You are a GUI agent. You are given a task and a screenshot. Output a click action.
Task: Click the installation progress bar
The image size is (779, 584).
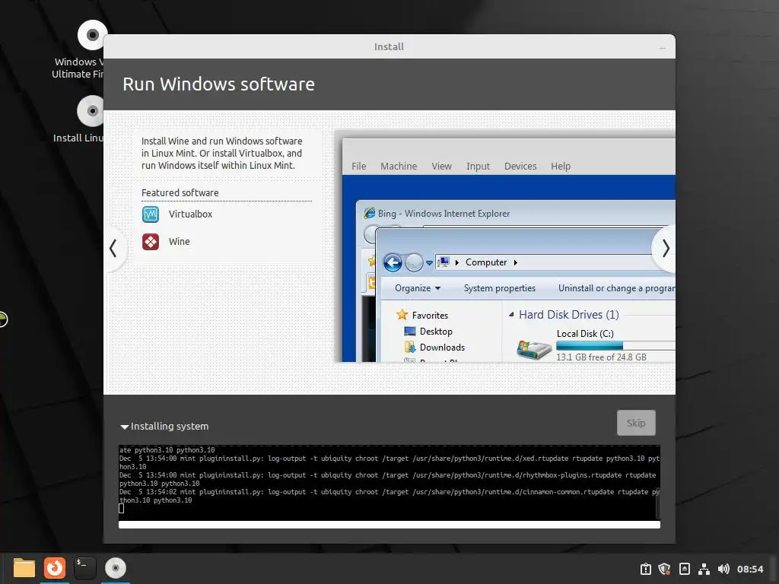pos(389,525)
